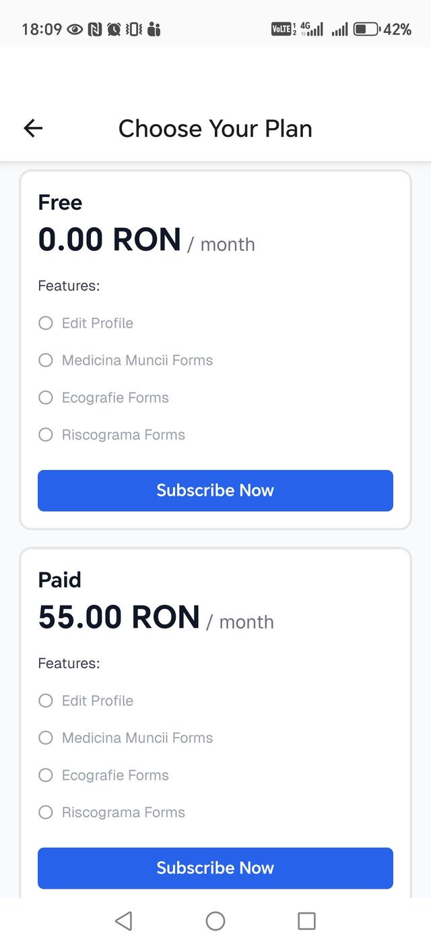Tap the back arrow icon
This screenshot has height=944, width=431.
[x=33, y=128]
